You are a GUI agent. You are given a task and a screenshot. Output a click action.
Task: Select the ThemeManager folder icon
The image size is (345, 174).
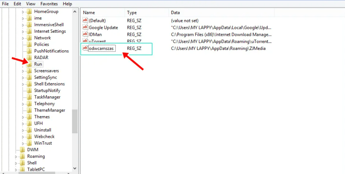click(x=29, y=110)
